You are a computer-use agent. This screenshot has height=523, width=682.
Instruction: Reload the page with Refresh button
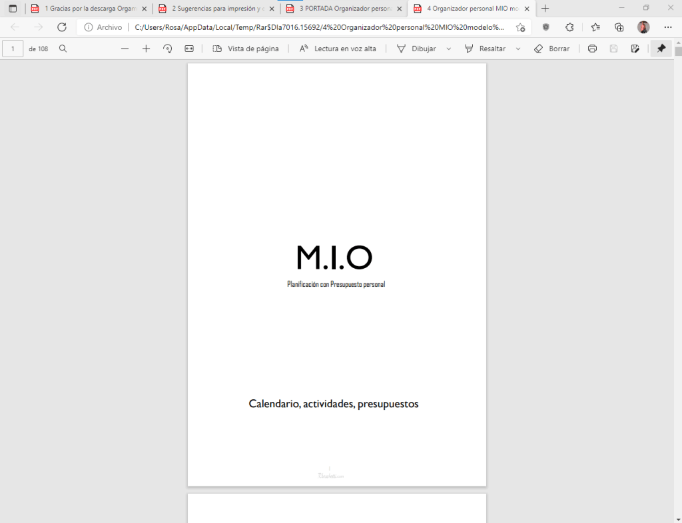pos(62,27)
